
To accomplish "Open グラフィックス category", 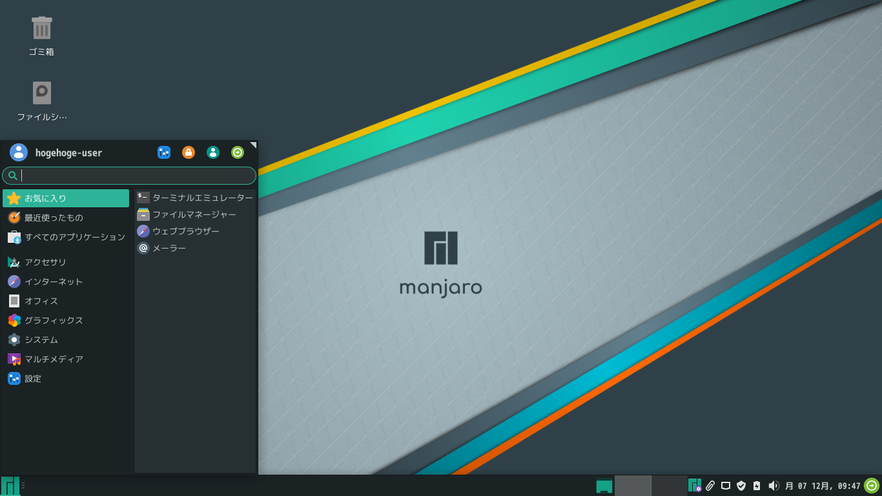I will click(x=66, y=320).
